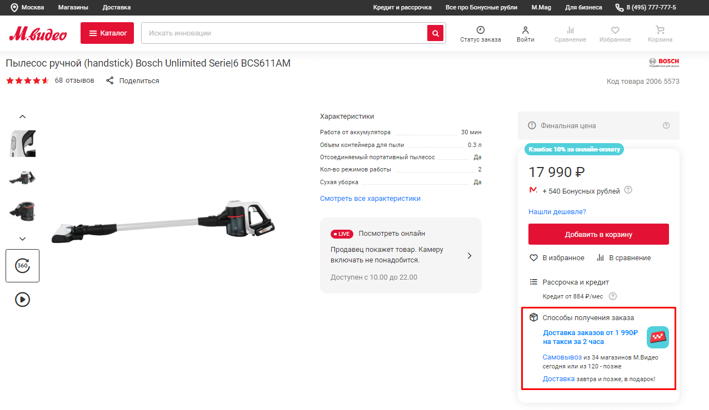Click the help icon beside Кредит от 884 ₽/мес
The width and height of the screenshot is (709, 410).
pyautogui.click(x=613, y=296)
